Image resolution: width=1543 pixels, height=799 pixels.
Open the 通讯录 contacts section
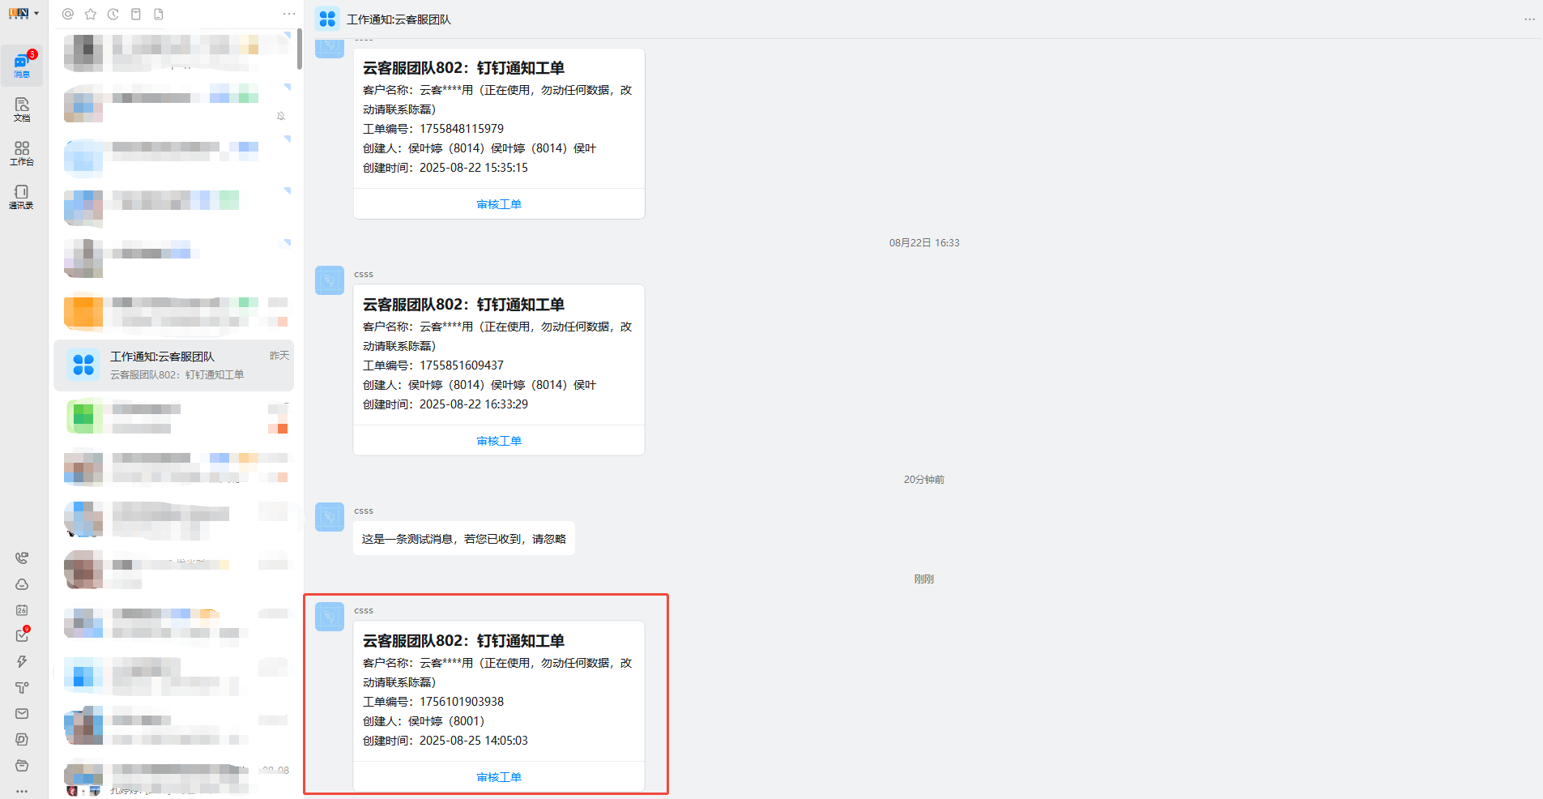pyautogui.click(x=22, y=197)
